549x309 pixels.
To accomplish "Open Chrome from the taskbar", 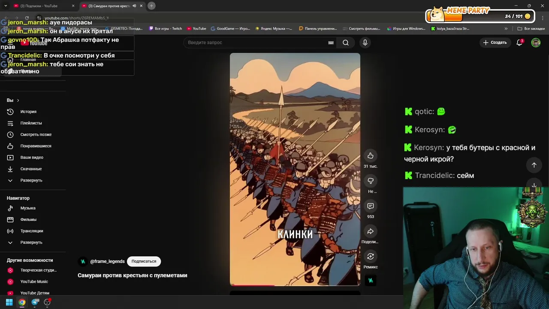I will pyautogui.click(x=22, y=302).
